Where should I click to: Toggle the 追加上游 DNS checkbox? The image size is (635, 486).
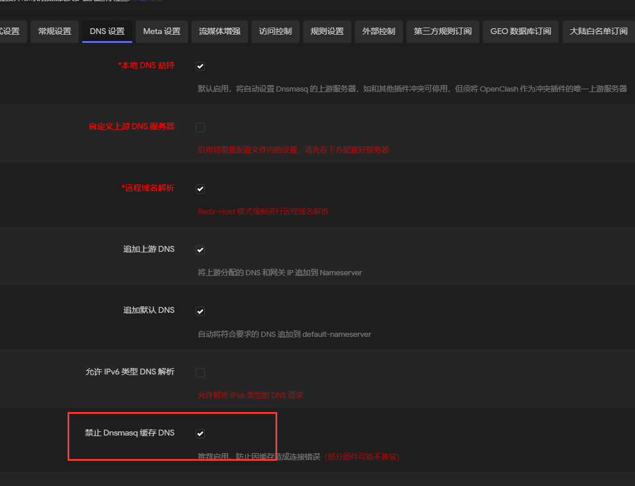pos(200,249)
